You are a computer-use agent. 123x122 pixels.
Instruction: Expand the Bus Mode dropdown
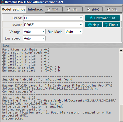(x=74, y=31)
